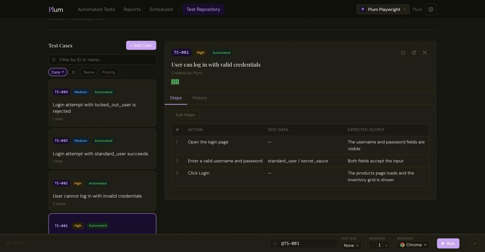Click 'Enter a valid username and password' step
485x252 pixels.
(x=225, y=161)
